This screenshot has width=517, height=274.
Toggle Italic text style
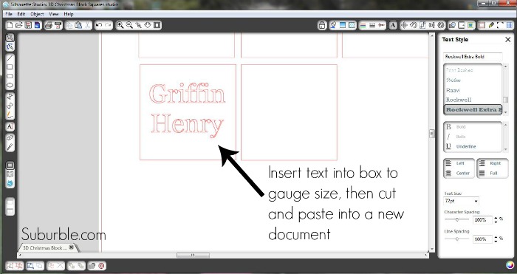[456, 137]
